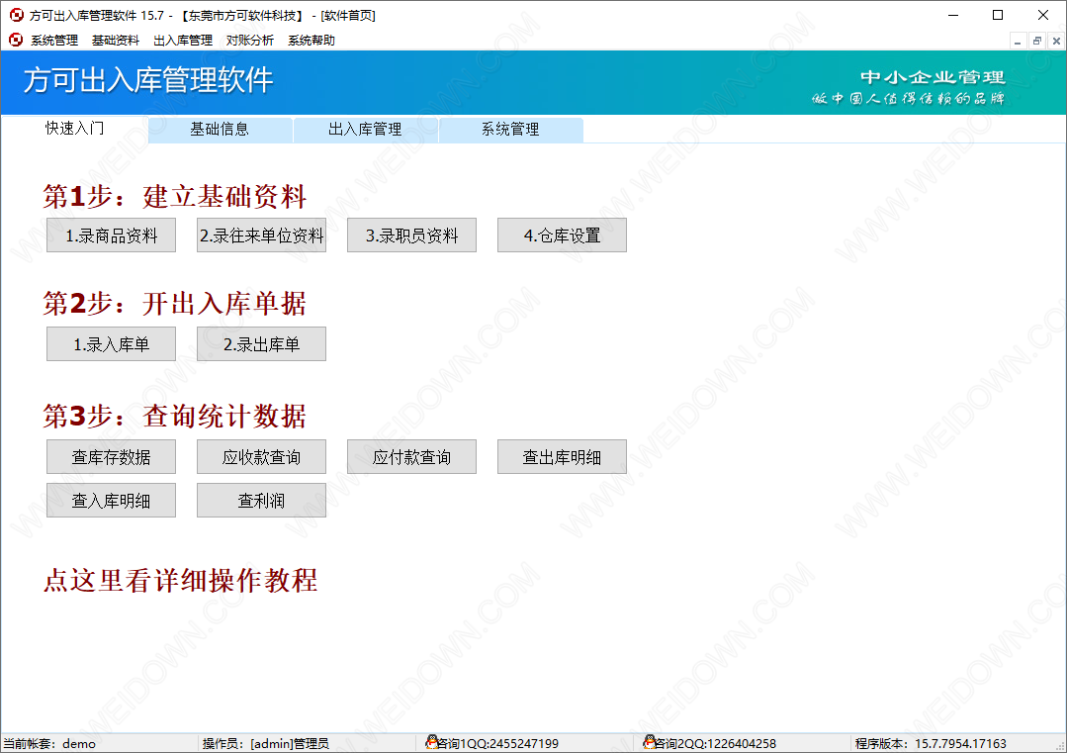1067x753 pixels.
Task: Minimize the main application window
Action: coord(953,15)
